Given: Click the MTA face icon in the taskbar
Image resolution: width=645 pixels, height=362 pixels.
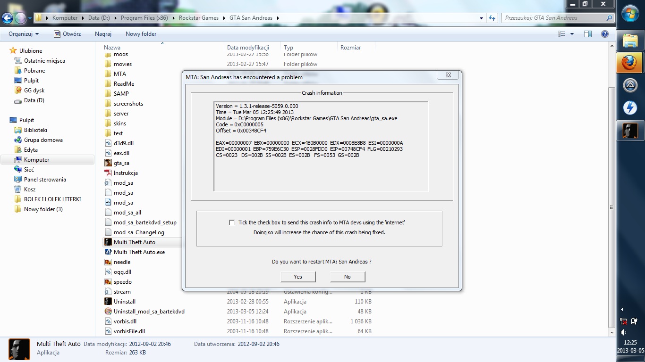Looking at the screenshot, I should (630, 131).
